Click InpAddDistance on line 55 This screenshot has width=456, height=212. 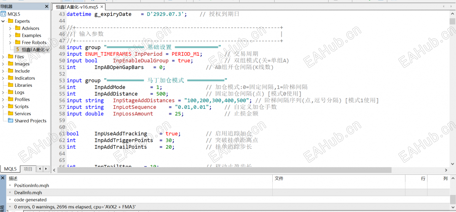tap(116, 94)
